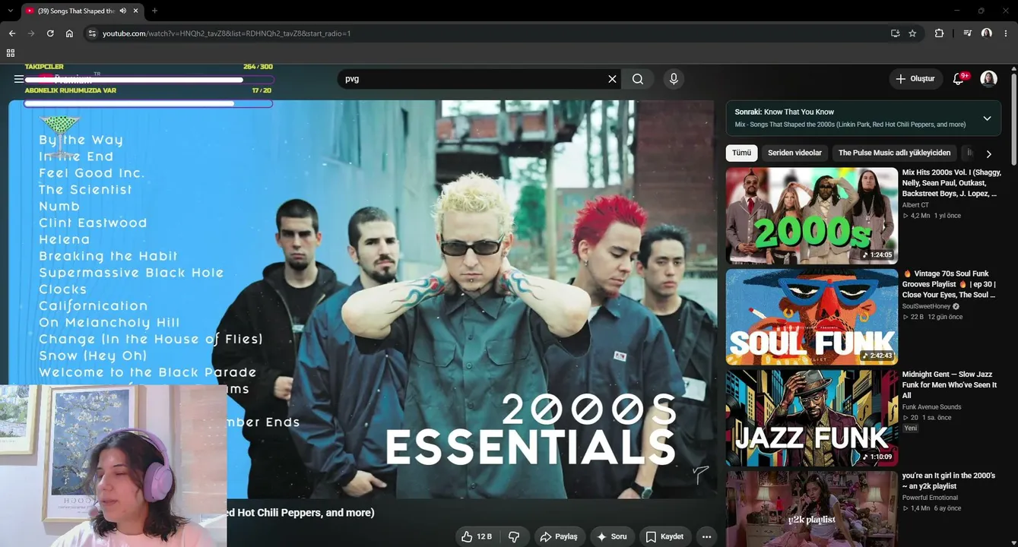View site information icon in address bar
This screenshot has width=1018, height=547.
(92, 33)
